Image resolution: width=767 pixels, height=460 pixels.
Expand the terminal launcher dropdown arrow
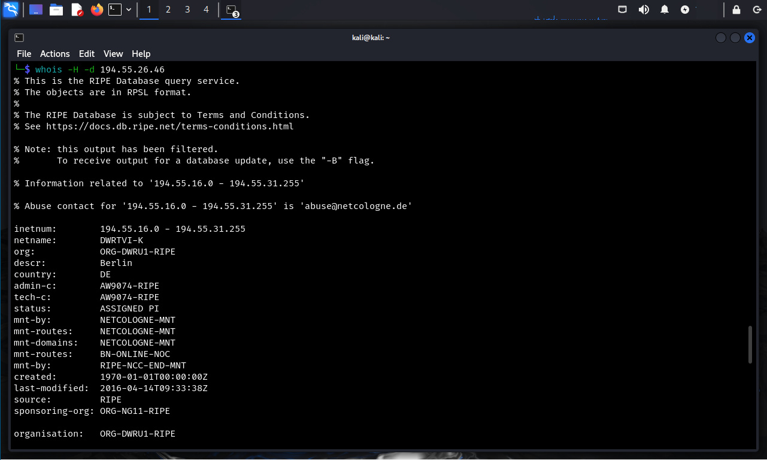tap(129, 10)
